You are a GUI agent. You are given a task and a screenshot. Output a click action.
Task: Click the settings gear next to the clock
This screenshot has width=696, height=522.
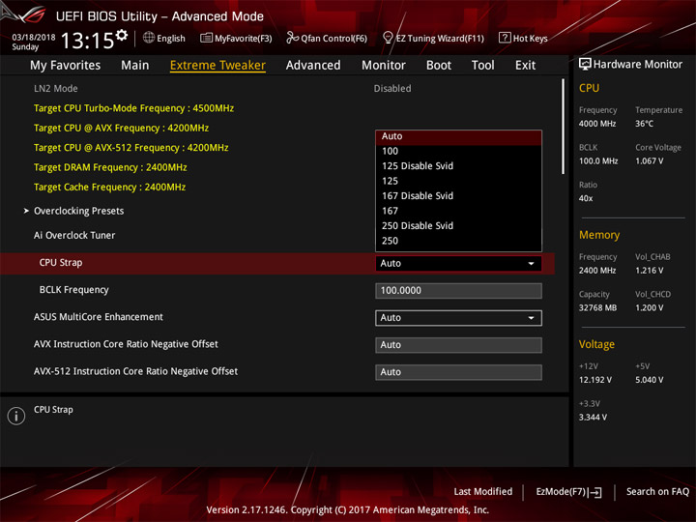122,36
